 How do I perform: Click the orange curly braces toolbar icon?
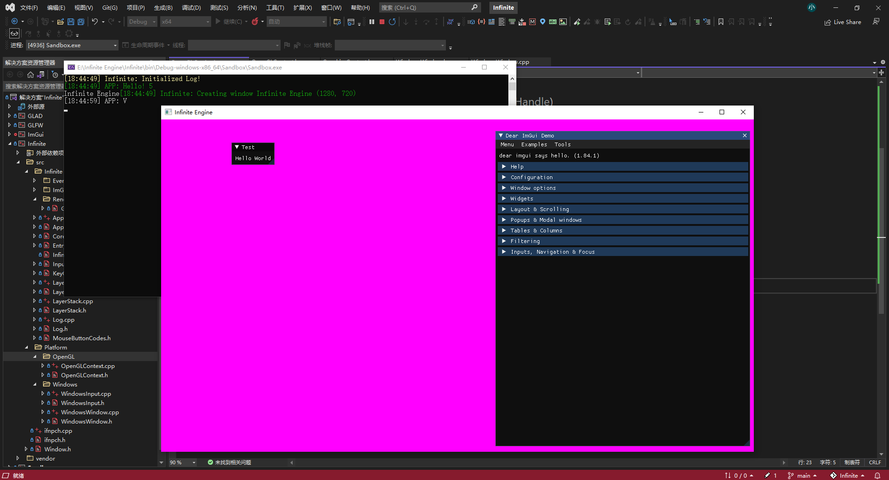(482, 21)
